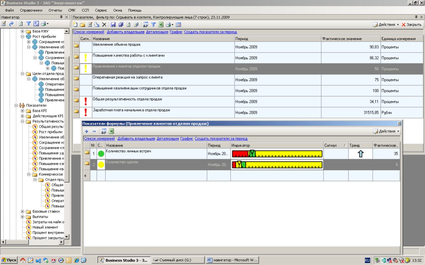Click the blue arrow icon in Navigator toolbar
The width and height of the screenshot is (425, 265).
[x=11, y=24]
